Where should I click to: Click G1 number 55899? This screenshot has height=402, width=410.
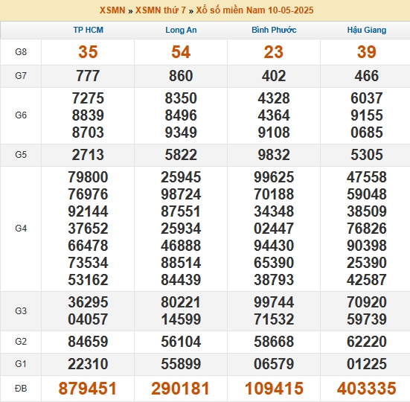click(x=181, y=364)
